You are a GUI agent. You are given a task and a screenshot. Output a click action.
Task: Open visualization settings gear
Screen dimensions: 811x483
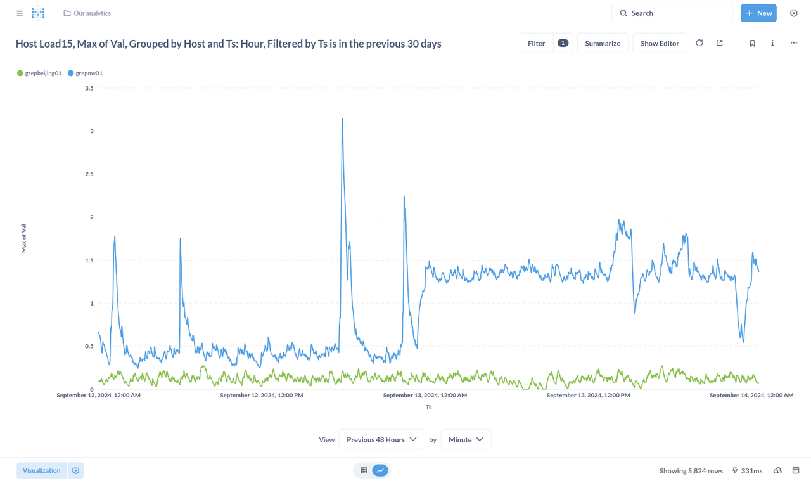coord(75,470)
